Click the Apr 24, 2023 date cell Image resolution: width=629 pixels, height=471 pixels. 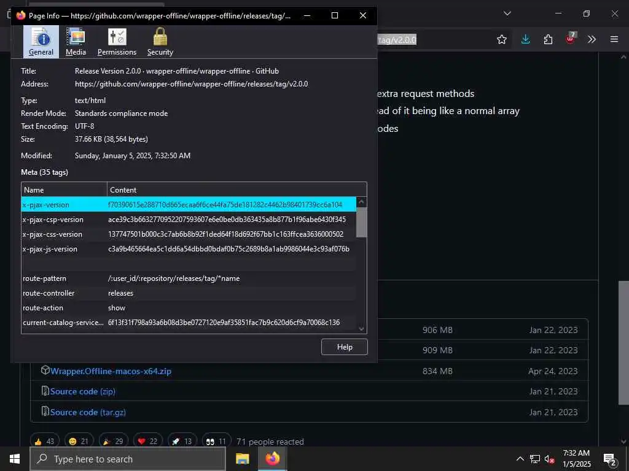(553, 371)
